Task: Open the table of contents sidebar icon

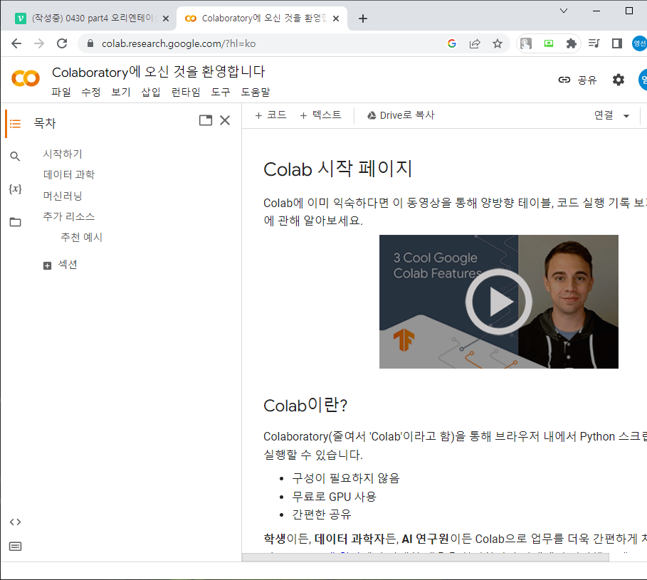Action: [15, 124]
